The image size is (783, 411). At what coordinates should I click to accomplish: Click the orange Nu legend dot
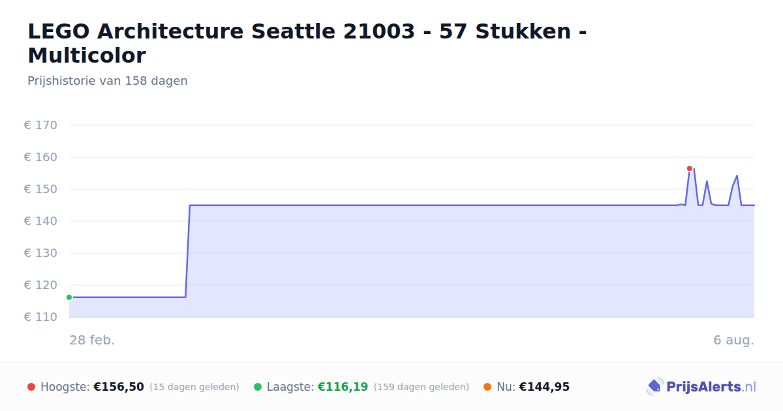[487, 387]
